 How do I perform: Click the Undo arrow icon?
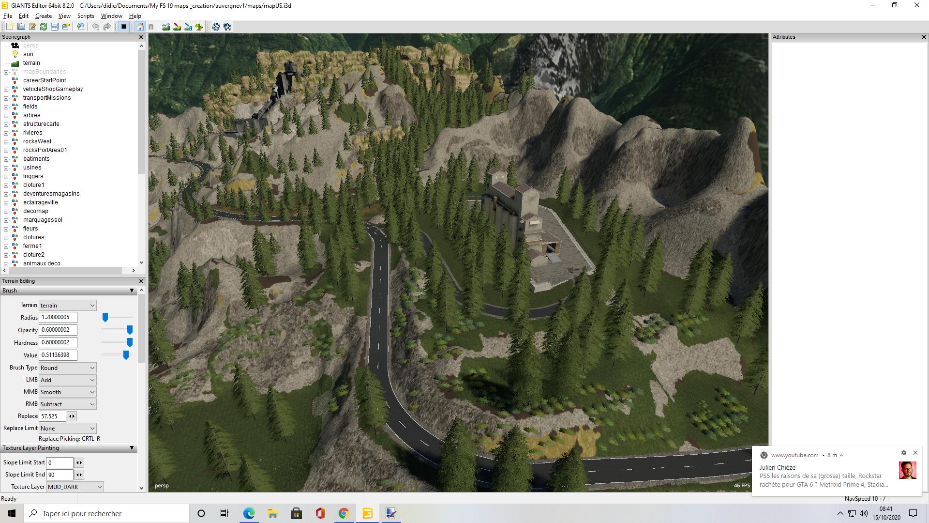(x=96, y=27)
